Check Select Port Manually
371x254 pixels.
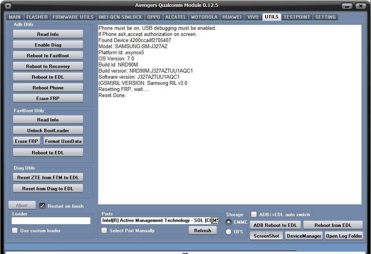click(104, 230)
